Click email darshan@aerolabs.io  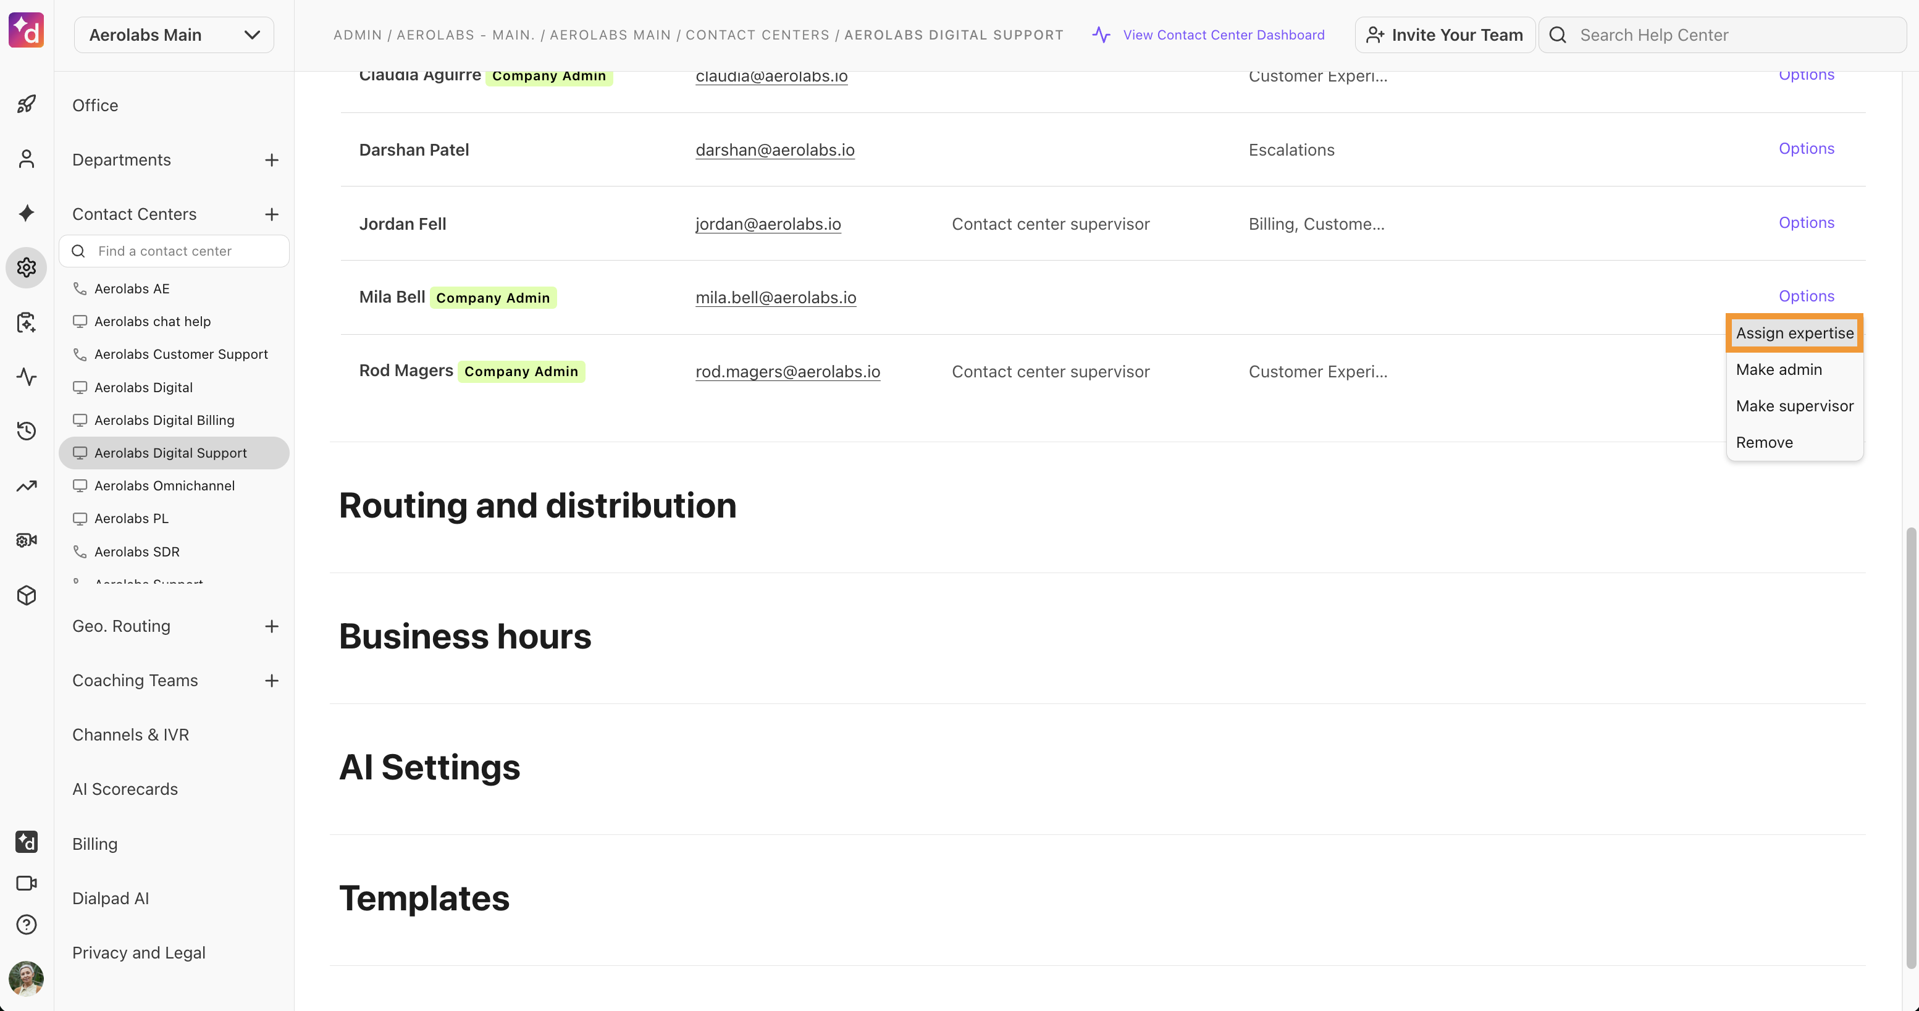click(x=775, y=149)
